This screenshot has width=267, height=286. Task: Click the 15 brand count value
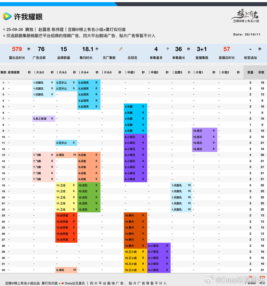[x=64, y=49]
